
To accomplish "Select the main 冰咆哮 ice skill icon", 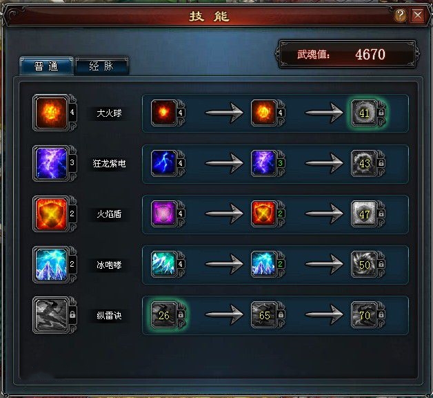I will coord(51,265).
